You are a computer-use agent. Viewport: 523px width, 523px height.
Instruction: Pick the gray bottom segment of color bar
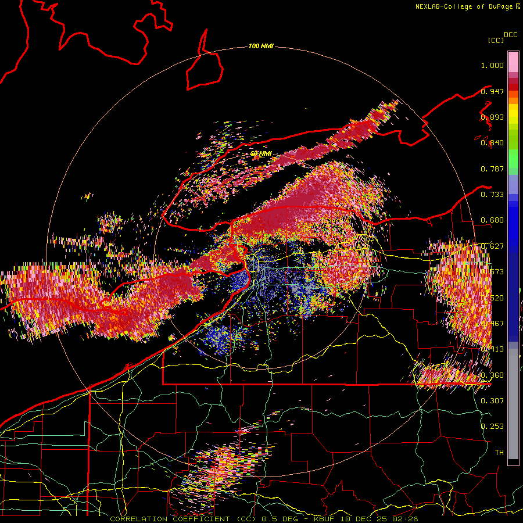pyautogui.click(x=513, y=404)
